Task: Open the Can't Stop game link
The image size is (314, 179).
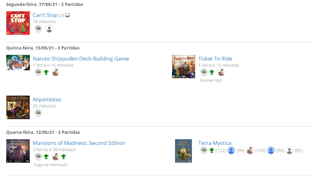Action: tap(45, 15)
